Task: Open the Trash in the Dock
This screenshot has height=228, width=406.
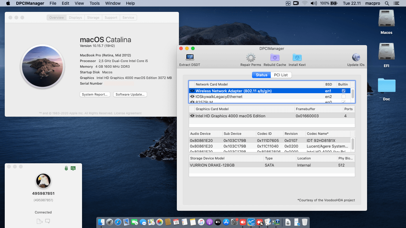Action: [305, 222]
